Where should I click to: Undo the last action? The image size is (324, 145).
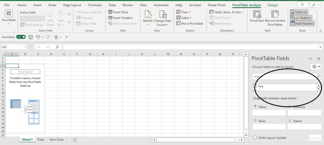pos(38,37)
